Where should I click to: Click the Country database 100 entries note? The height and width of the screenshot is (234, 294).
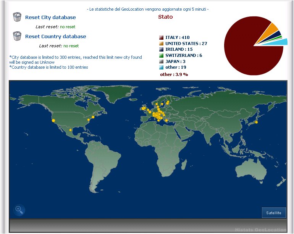(x=49, y=67)
